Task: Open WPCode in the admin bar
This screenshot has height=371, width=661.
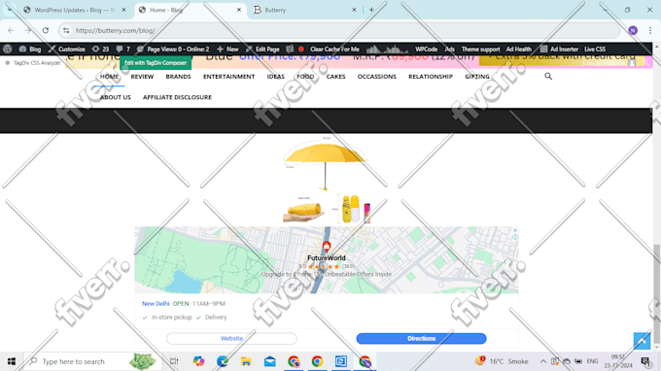Action: (x=426, y=49)
